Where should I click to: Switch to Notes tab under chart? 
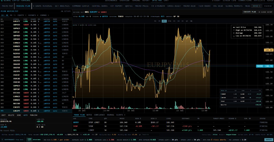(89, 115)
